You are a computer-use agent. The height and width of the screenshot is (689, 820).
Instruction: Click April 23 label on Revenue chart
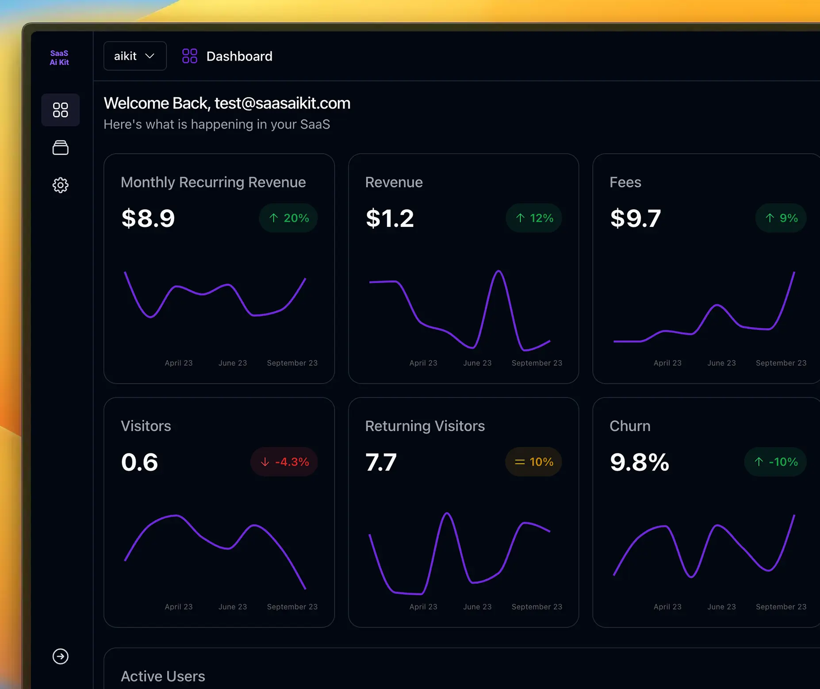pyautogui.click(x=423, y=363)
